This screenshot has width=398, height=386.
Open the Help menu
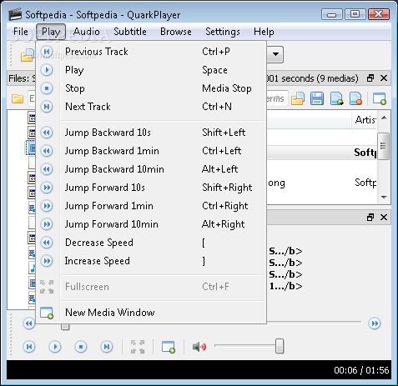pyautogui.click(x=264, y=32)
